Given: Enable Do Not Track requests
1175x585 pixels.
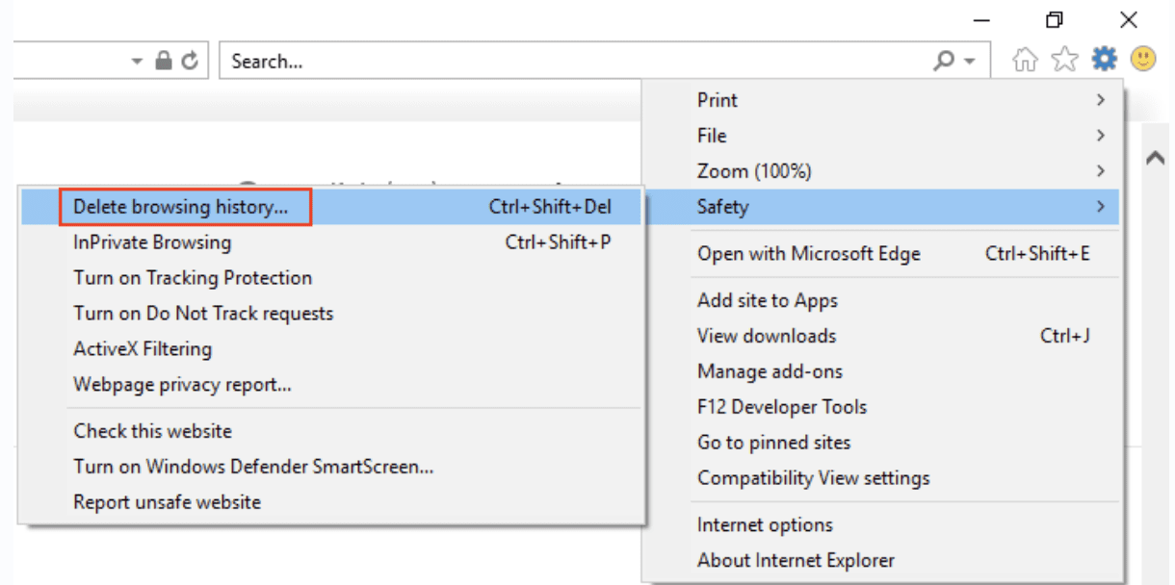Looking at the screenshot, I should coord(203,314).
